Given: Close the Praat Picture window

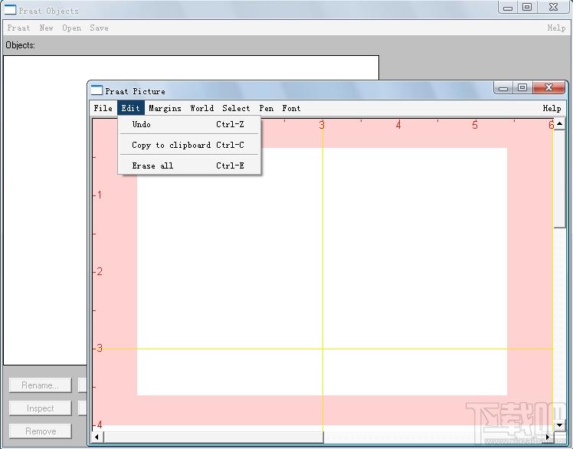Looking at the screenshot, I should coord(549,88).
